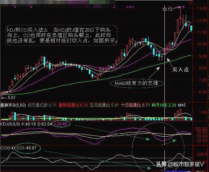Click the 6.00 price axis label

pos(203,92)
